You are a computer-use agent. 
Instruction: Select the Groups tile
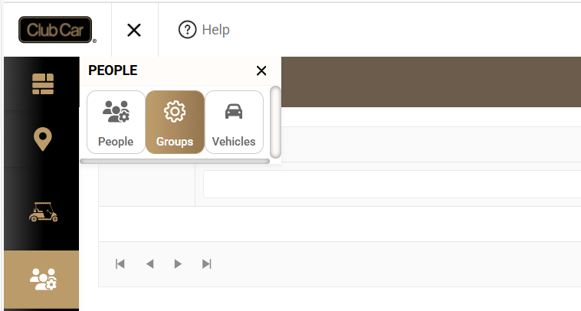(175, 123)
